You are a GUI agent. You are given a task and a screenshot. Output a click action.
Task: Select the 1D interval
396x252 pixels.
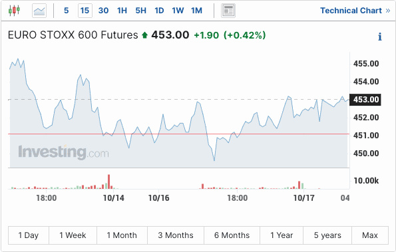159,11
